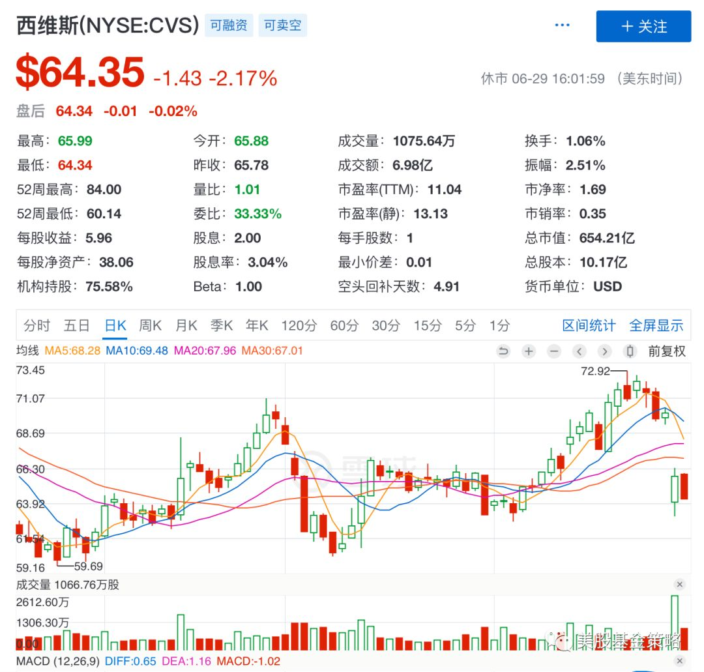Image resolution: width=704 pixels, height=672 pixels.
Task: Select the 季K chart tab
Action: pyautogui.click(x=222, y=325)
